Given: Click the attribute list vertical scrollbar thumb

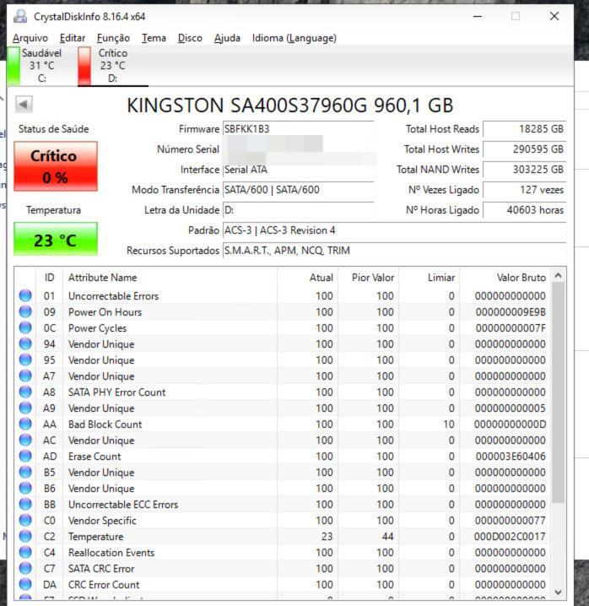Looking at the screenshot, I should click(x=558, y=392).
